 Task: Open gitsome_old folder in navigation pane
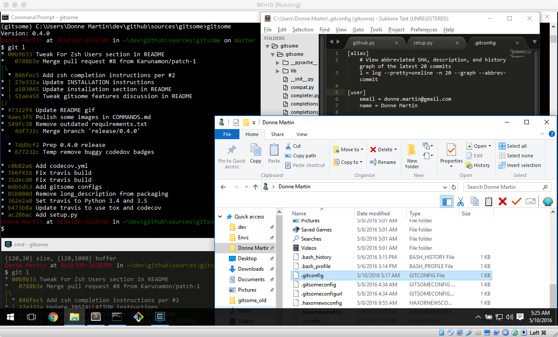252,300
